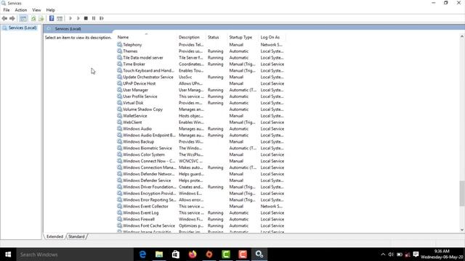
Task: Click the WebClient service icon
Action: [119, 123]
